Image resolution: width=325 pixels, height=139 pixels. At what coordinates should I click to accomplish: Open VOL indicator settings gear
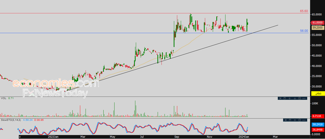300,98
